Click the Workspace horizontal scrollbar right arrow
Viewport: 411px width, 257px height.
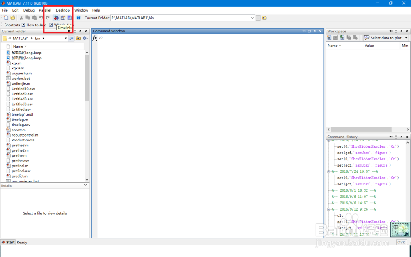[x=408, y=130]
